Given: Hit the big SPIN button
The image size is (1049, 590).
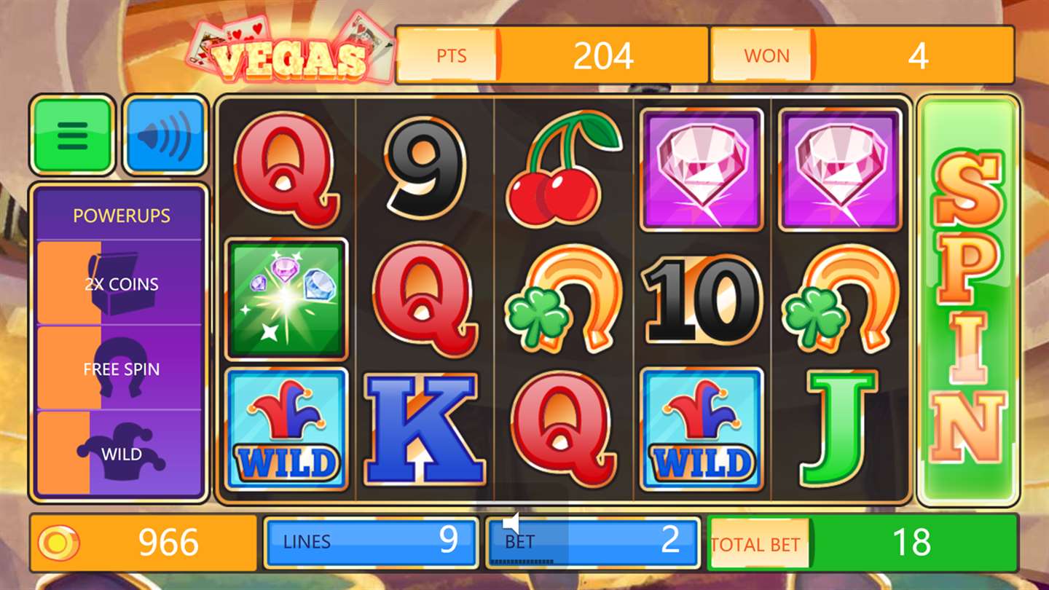Looking at the screenshot, I should tap(969, 299).
